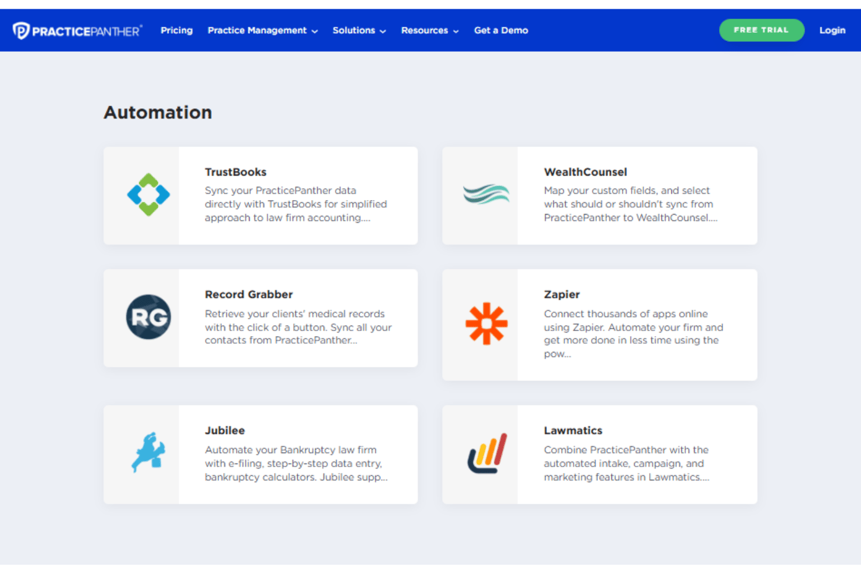The width and height of the screenshot is (861, 574).
Task: Expand the Resources dropdown
Action: (x=430, y=30)
